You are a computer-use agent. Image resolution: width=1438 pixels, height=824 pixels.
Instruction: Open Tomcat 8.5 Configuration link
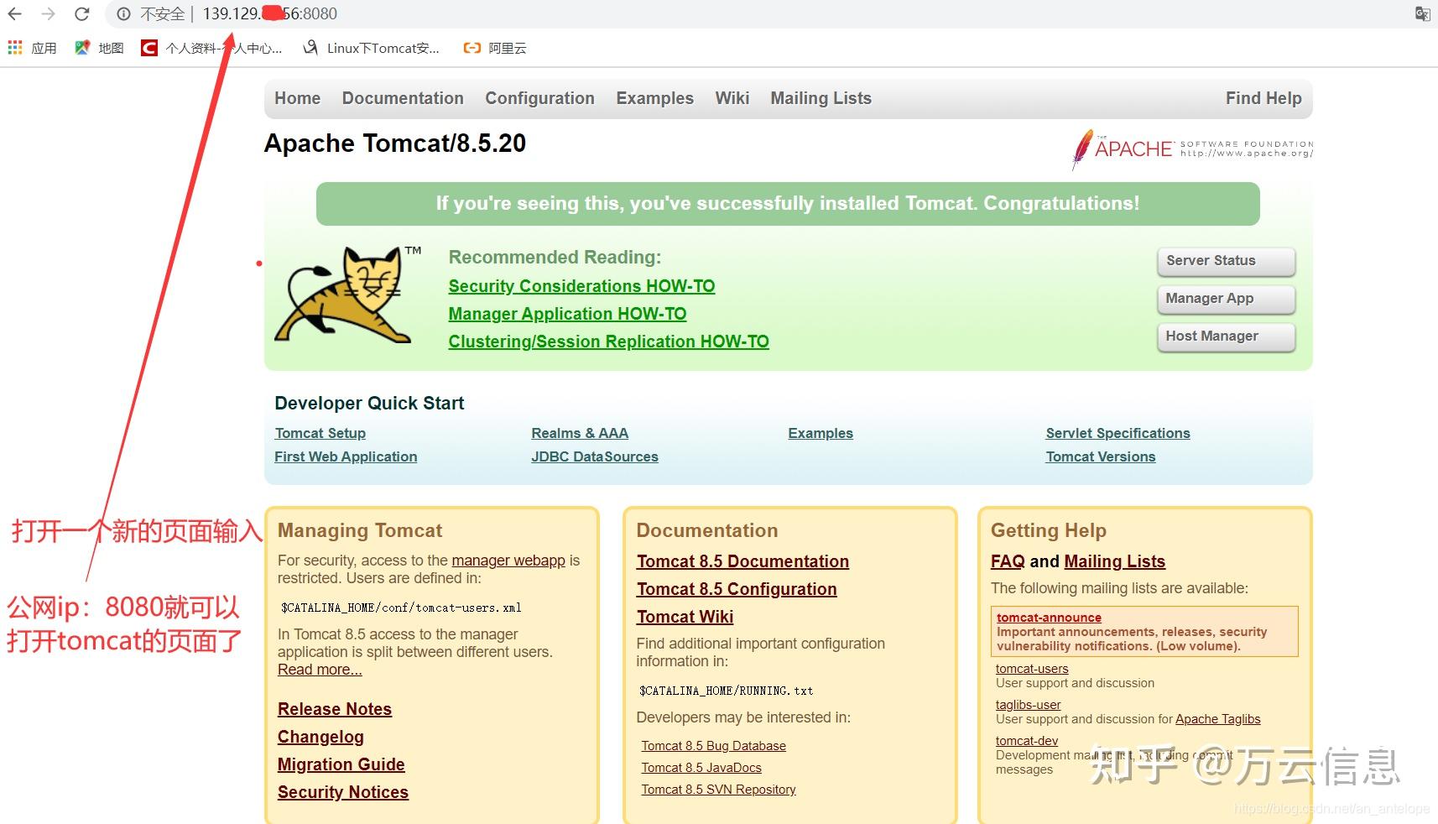pyautogui.click(x=737, y=589)
